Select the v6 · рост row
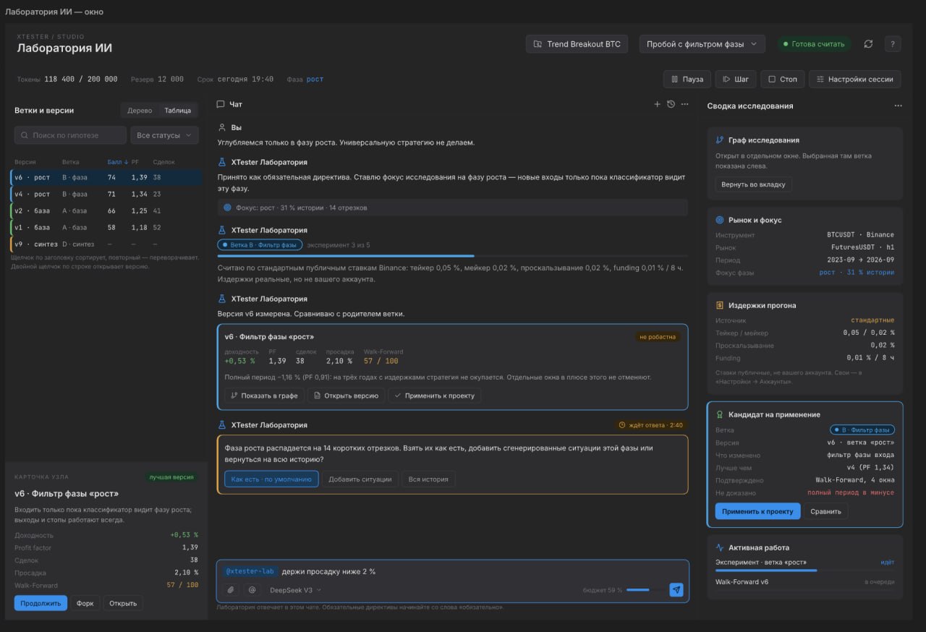This screenshot has width=926, height=632. [107, 177]
